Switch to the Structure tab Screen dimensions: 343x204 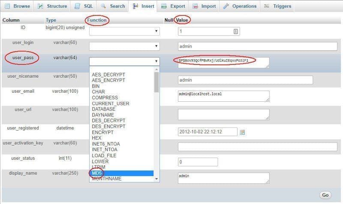point(52,6)
